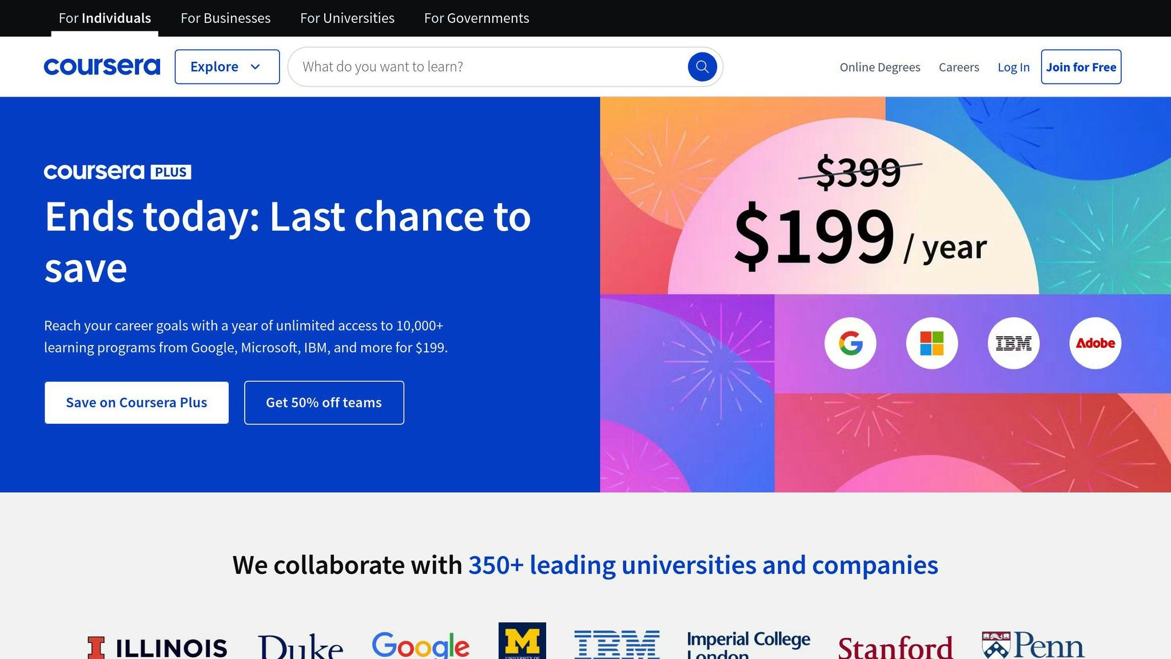
Task: Click the Penn university logo
Action: (x=1032, y=645)
